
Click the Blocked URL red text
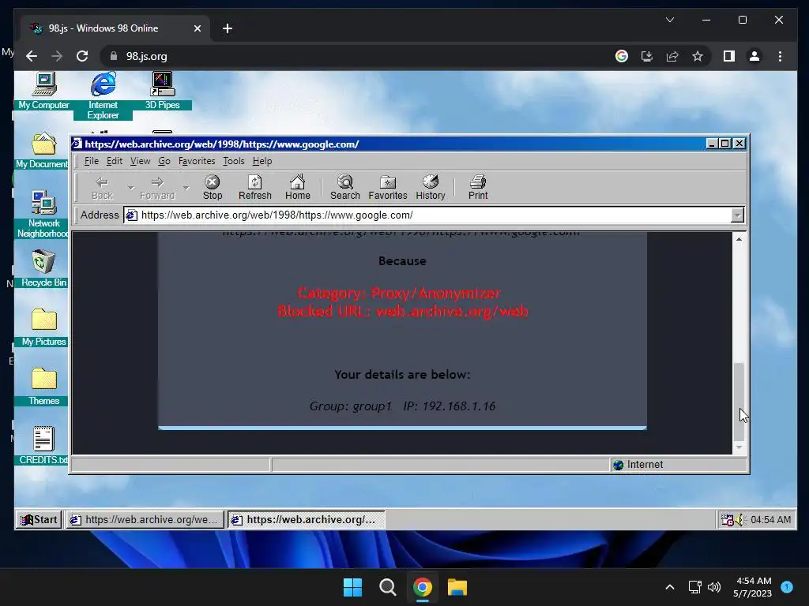coord(402,311)
